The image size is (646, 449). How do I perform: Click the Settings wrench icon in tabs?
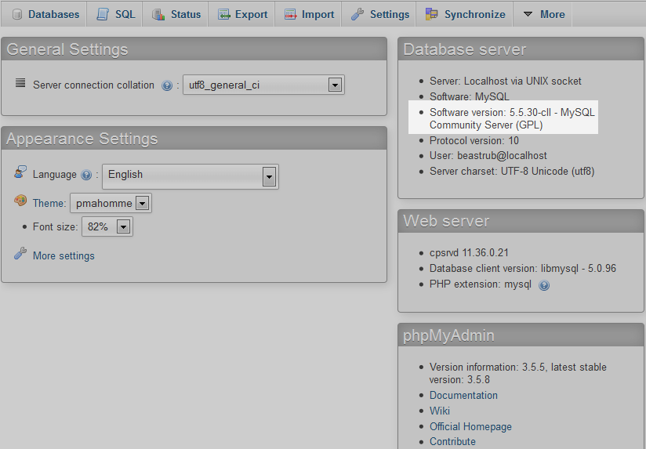click(x=357, y=14)
